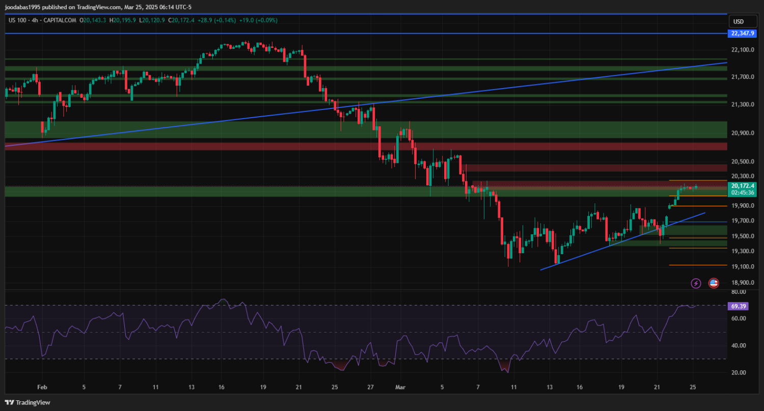Click the change value +28.9 (+0.14%)

(x=217, y=20)
